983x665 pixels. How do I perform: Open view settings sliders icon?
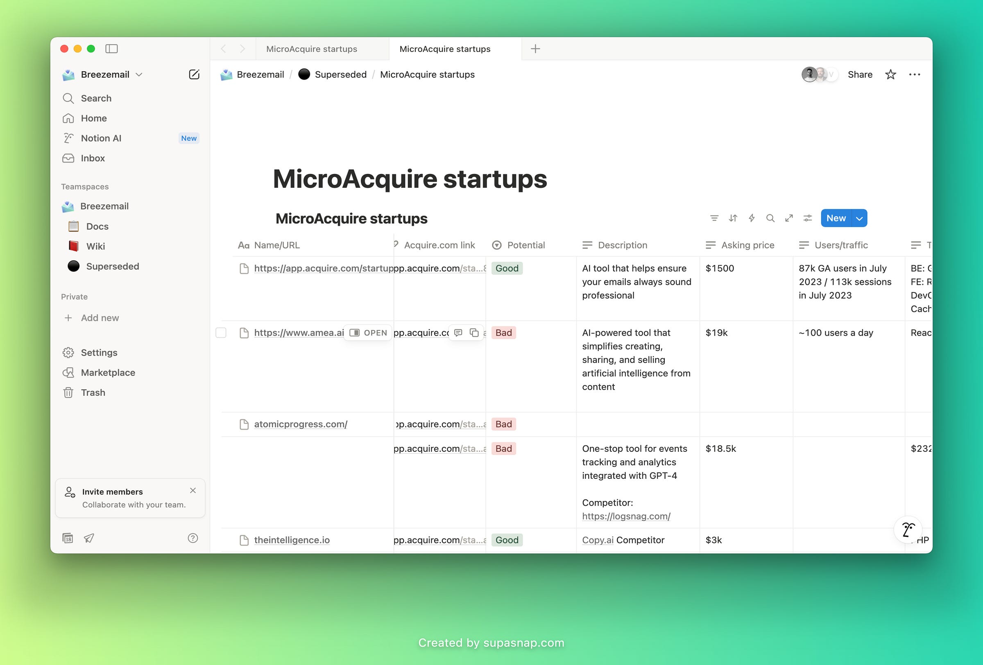pyautogui.click(x=807, y=218)
